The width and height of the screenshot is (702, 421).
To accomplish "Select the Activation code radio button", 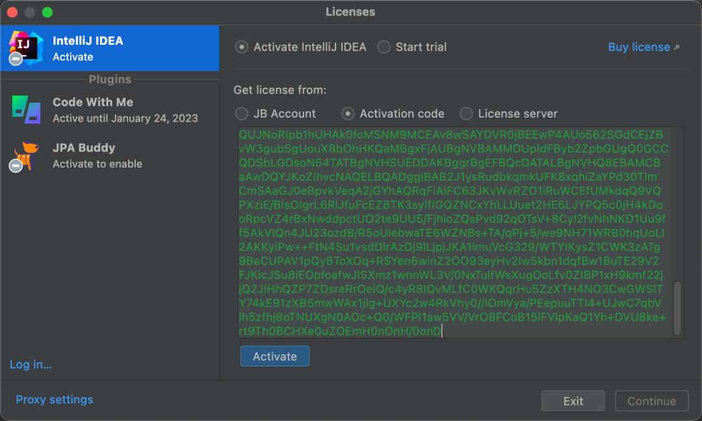I will 348,114.
